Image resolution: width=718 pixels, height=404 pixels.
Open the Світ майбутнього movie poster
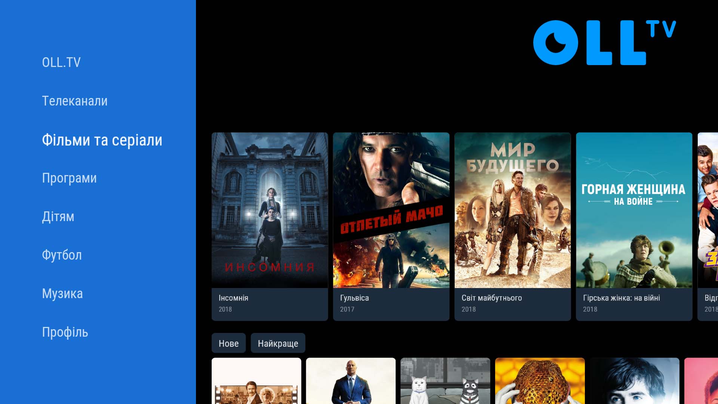coord(513,210)
